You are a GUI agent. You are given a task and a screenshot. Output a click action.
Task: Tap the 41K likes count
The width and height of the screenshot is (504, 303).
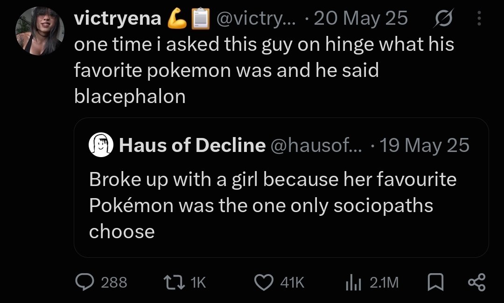coord(292,282)
